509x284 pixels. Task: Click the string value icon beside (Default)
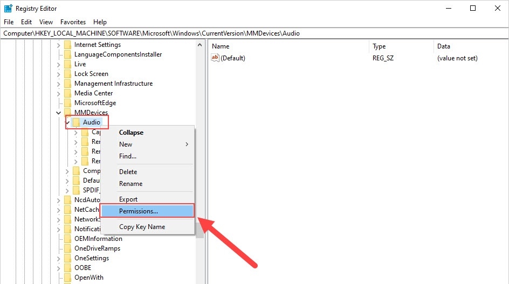(215, 58)
